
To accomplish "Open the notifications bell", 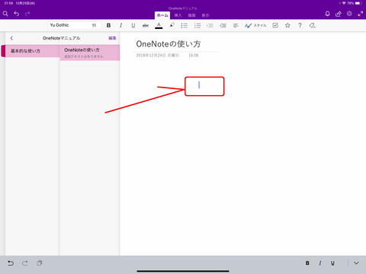I will [327, 14].
